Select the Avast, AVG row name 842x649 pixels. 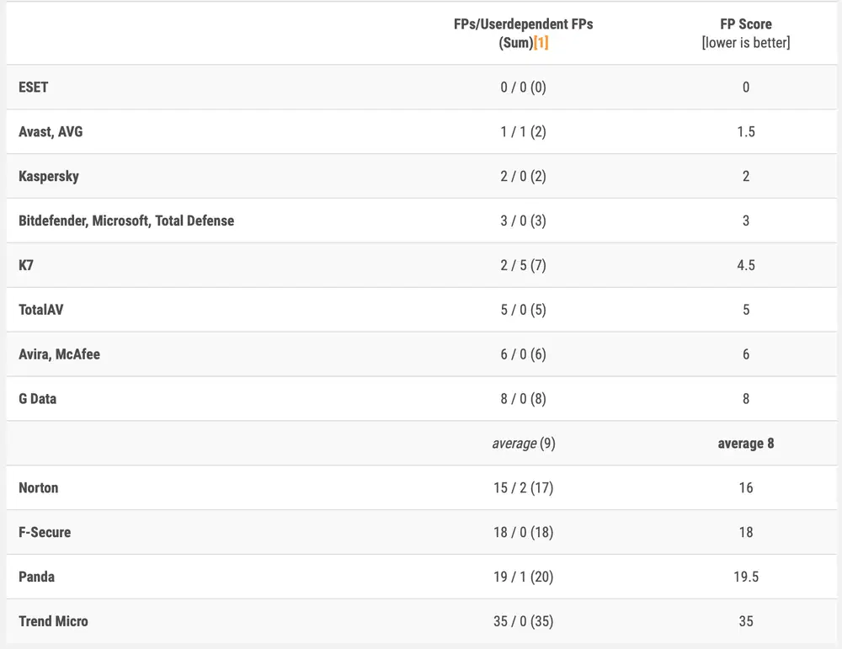(51, 131)
